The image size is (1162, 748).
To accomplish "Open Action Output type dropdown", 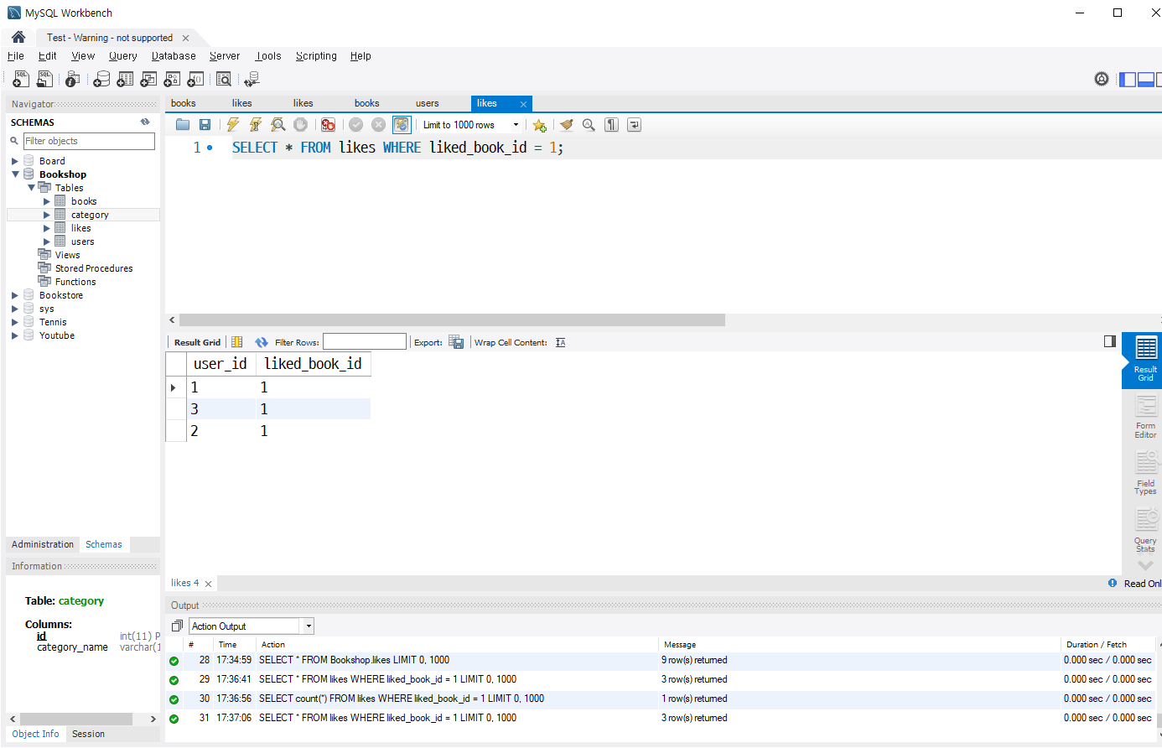I will pos(309,626).
